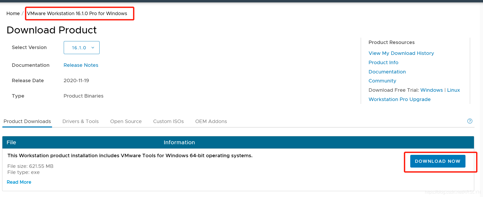Switch to the Open Source tab
The width and height of the screenshot is (483, 197).
(x=126, y=121)
